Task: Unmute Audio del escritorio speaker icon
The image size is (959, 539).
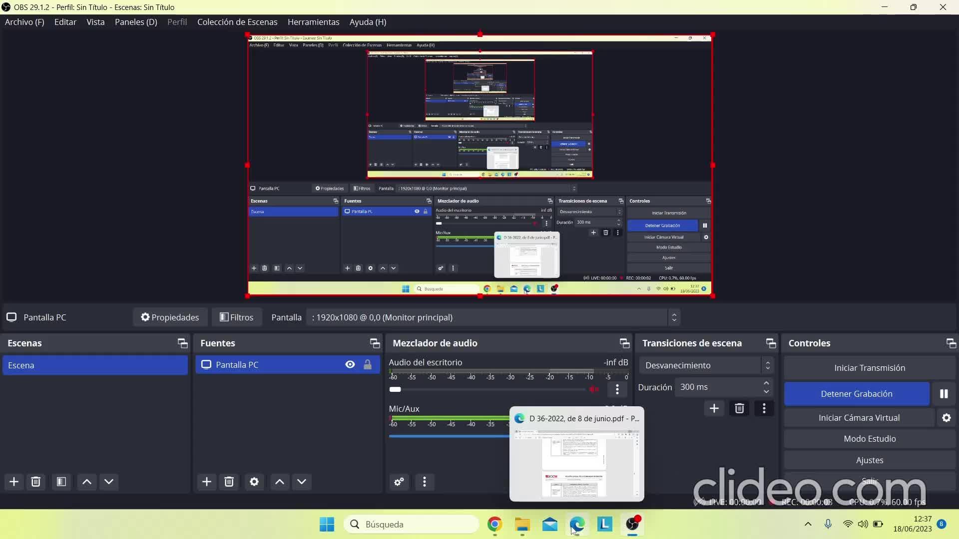Action: [x=594, y=389]
